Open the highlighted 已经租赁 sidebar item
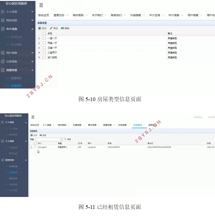 (x=13, y=172)
